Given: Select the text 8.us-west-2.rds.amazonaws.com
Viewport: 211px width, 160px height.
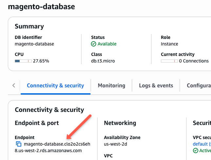Looking at the screenshot, I should (48, 151).
